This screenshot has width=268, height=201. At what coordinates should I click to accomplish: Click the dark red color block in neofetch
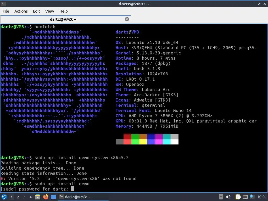click(x=127, y=137)
